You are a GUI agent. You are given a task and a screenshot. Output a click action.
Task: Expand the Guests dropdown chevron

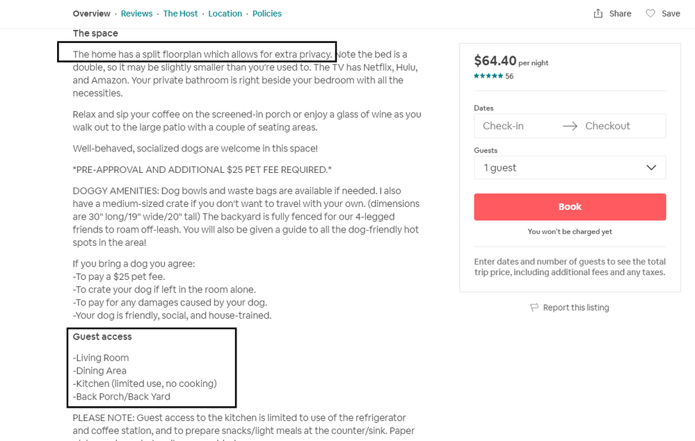coord(651,167)
